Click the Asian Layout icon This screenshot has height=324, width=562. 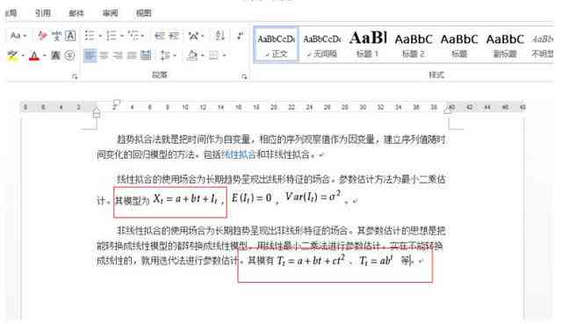tap(193, 35)
